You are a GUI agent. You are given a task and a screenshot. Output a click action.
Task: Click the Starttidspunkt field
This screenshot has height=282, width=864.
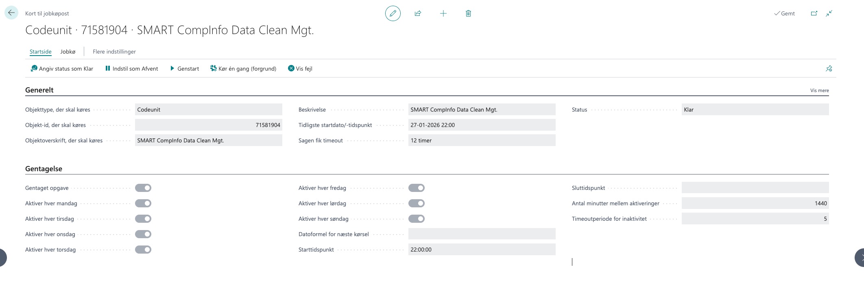tap(482, 250)
